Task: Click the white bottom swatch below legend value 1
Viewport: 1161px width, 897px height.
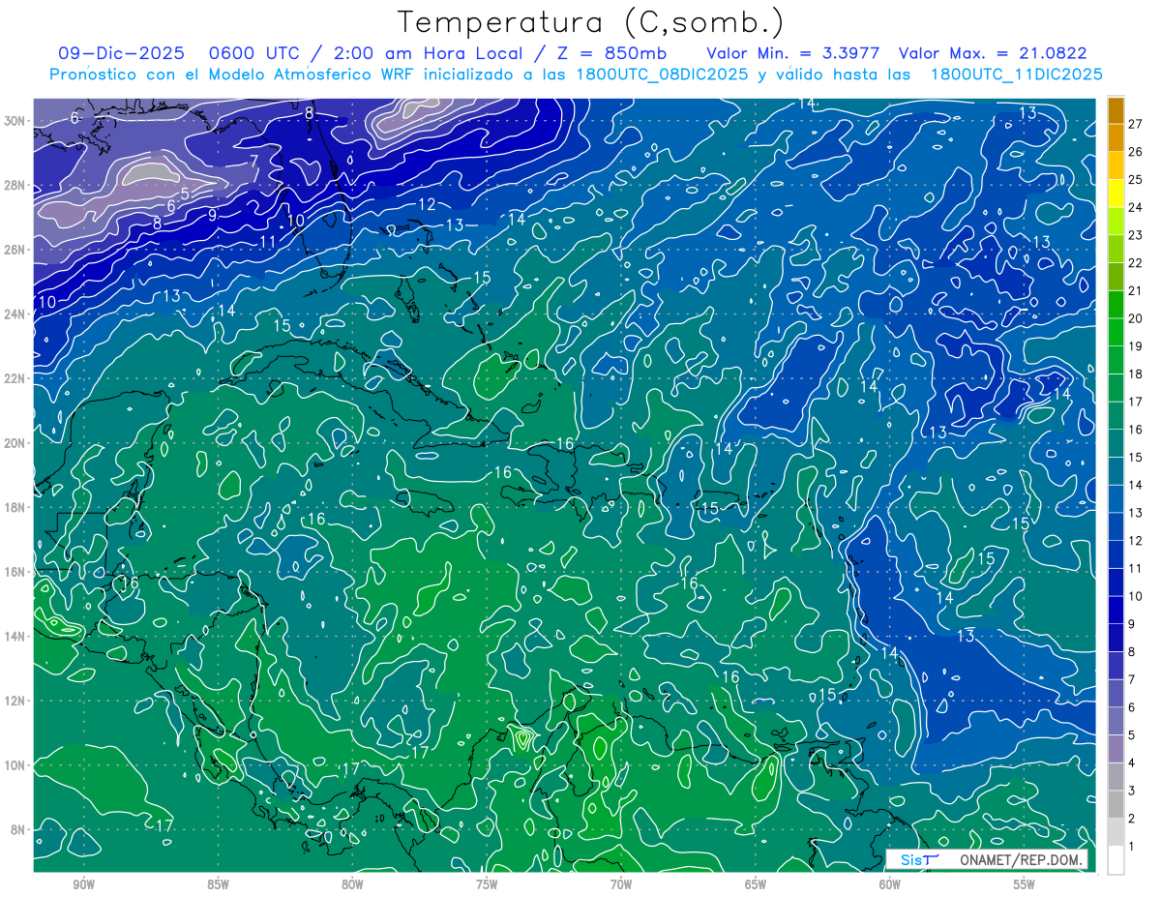Action: 1116,860
